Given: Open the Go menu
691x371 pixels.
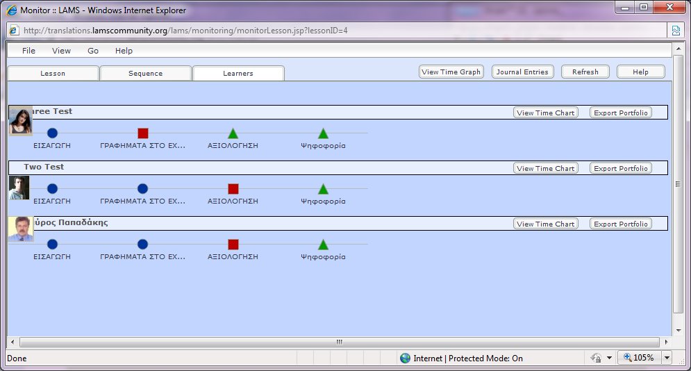Looking at the screenshot, I should tap(93, 51).
